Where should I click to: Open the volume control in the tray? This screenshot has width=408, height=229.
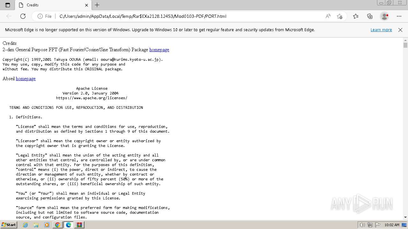[362, 225]
